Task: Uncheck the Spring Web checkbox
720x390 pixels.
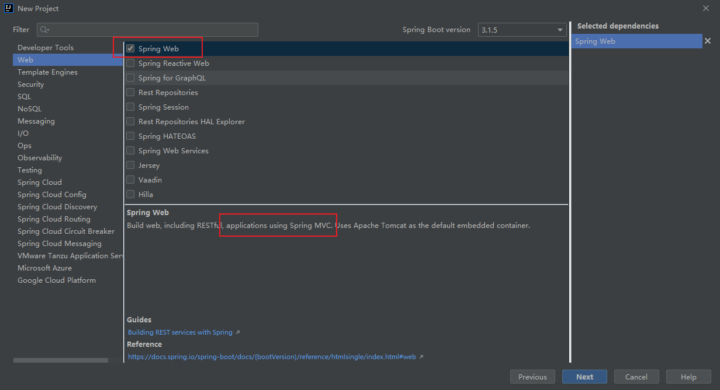Action: point(130,49)
